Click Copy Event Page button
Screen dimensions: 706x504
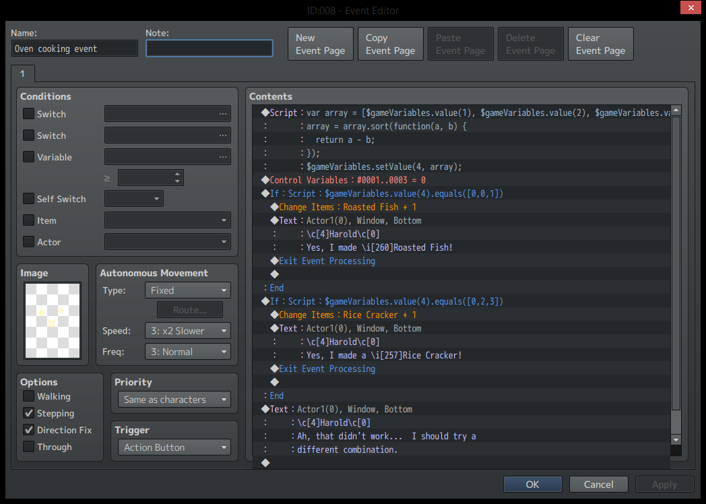point(390,44)
